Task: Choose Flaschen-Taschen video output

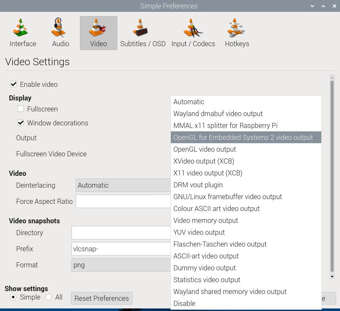Action: point(246,244)
